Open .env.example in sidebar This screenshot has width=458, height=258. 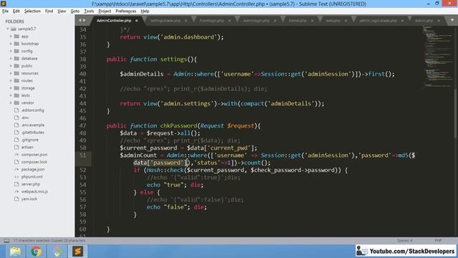point(33,125)
